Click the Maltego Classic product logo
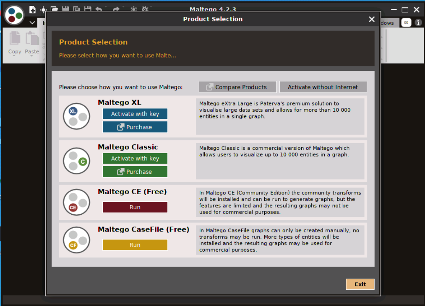 click(x=76, y=161)
